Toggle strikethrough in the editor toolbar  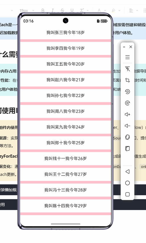click(62, 11)
